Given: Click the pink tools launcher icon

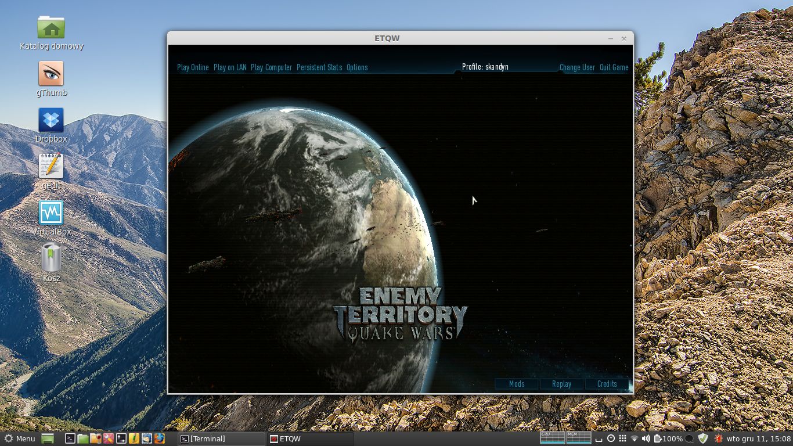Looking at the screenshot, I should pos(109,438).
